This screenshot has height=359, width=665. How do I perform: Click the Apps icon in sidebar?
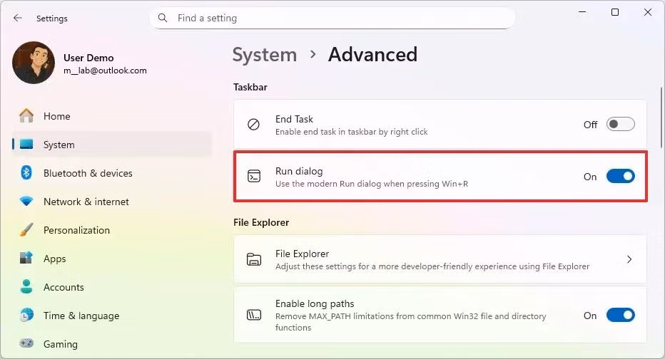point(26,258)
